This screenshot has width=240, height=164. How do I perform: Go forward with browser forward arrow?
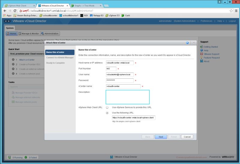(x=10, y=11)
